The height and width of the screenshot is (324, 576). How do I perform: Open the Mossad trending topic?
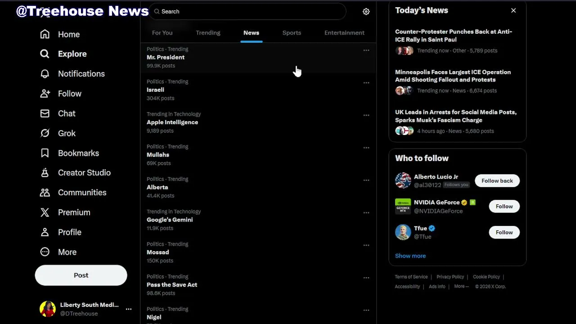[258, 252]
